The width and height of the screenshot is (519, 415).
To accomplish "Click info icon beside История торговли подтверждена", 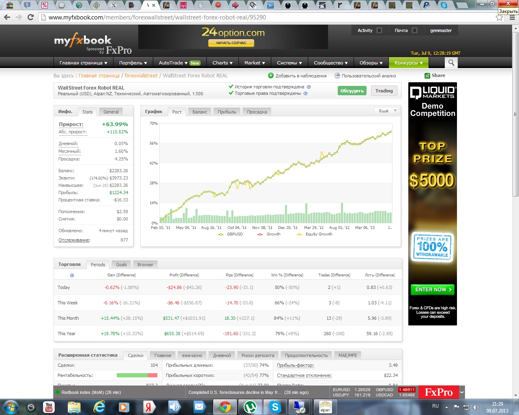I will (309, 87).
